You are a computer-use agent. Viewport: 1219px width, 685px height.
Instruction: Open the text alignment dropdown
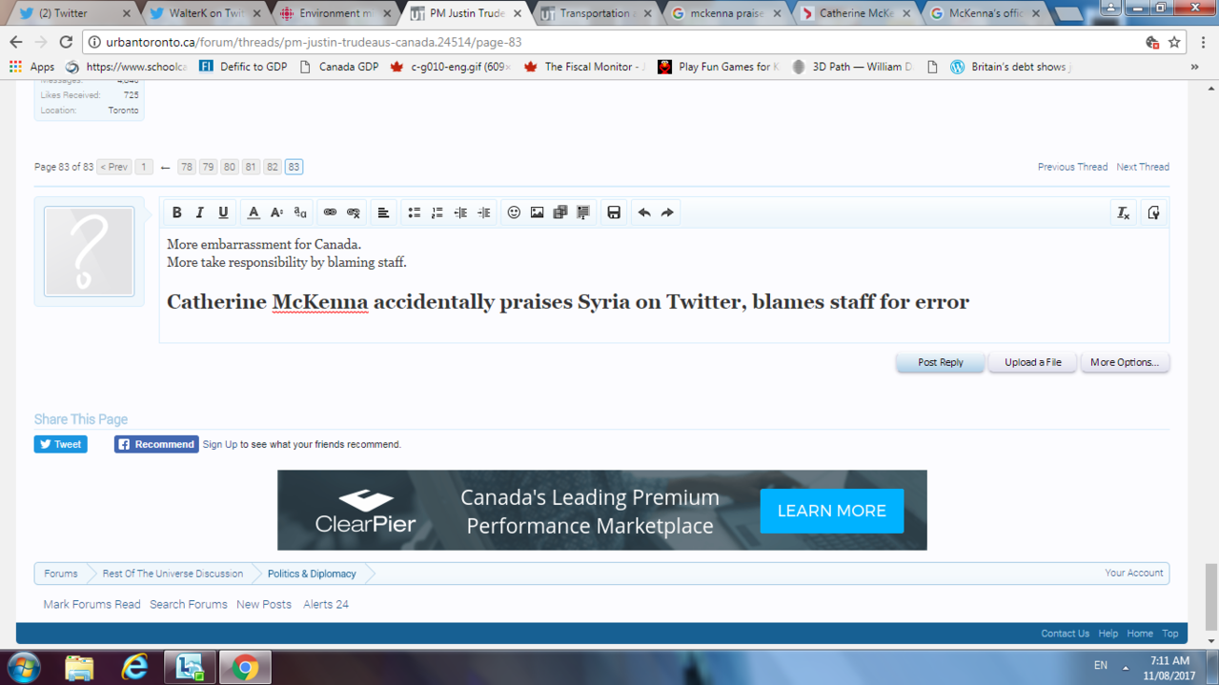[x=383, y=212]
